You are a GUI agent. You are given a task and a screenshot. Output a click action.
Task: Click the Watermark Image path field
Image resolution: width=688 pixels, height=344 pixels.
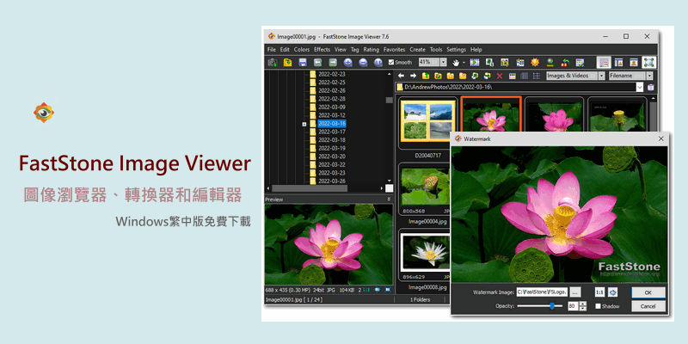[x=542, y=292]
